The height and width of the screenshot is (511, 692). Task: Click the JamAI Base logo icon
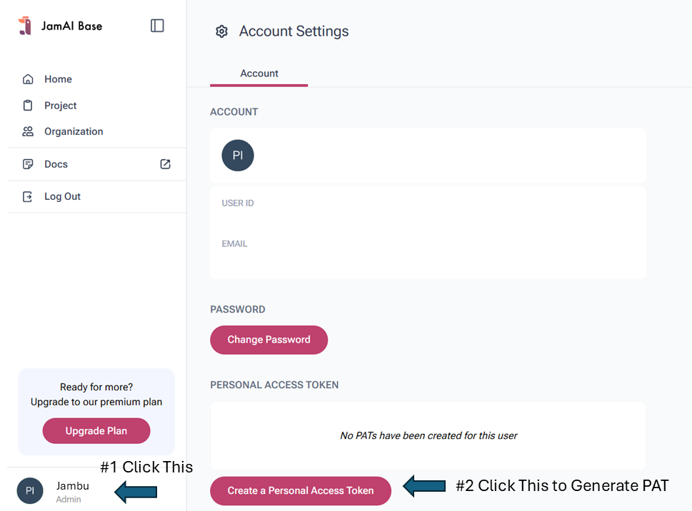pos(25,26)
